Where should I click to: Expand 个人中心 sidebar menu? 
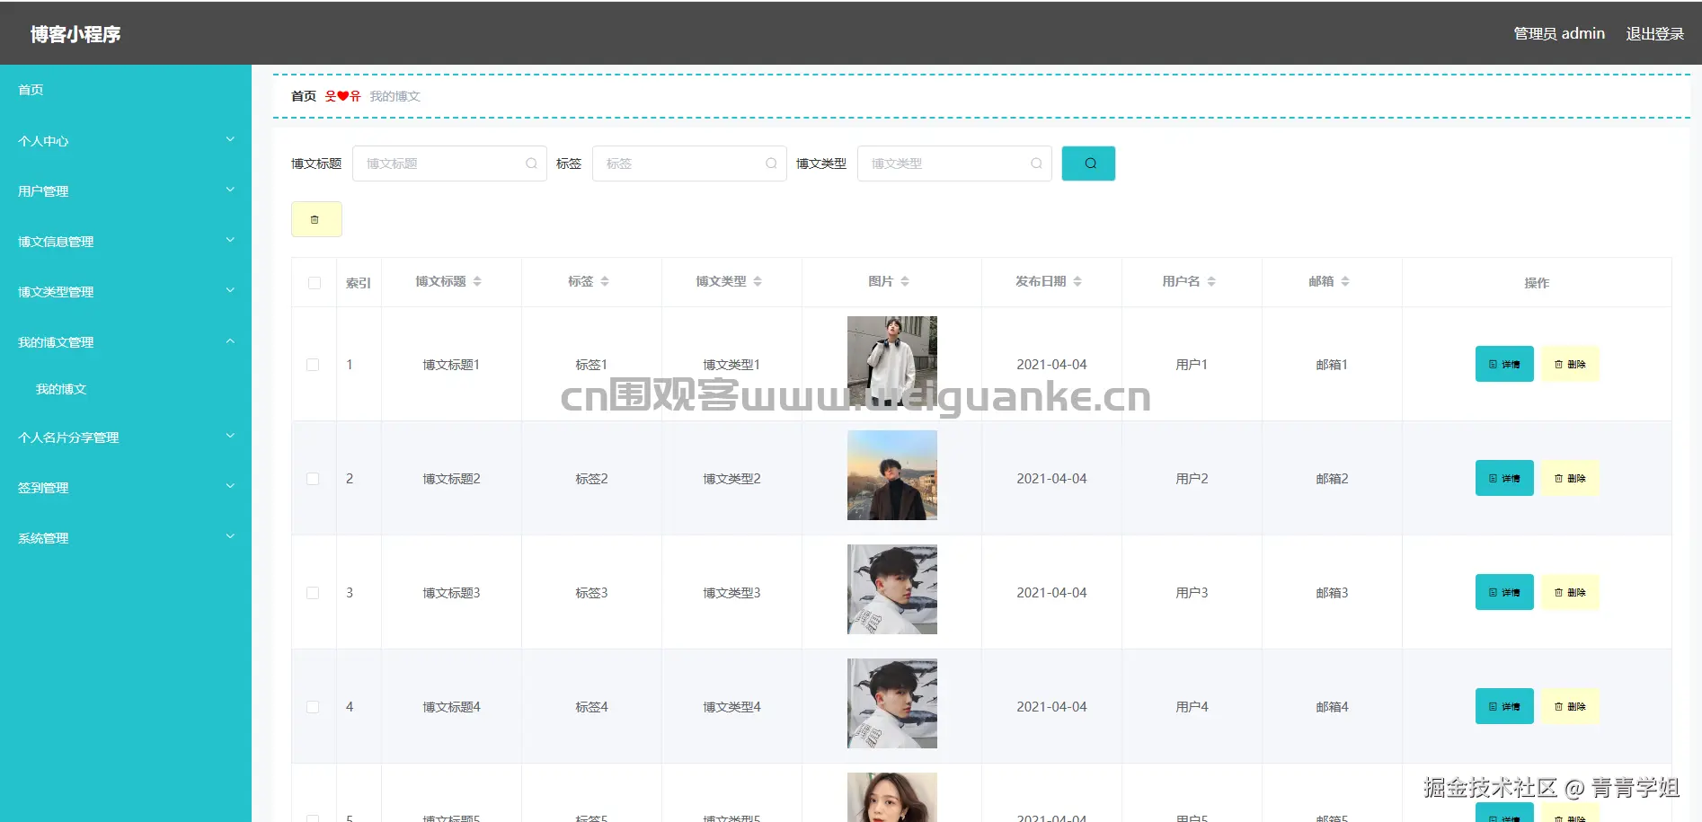click(x=126, y=141)
